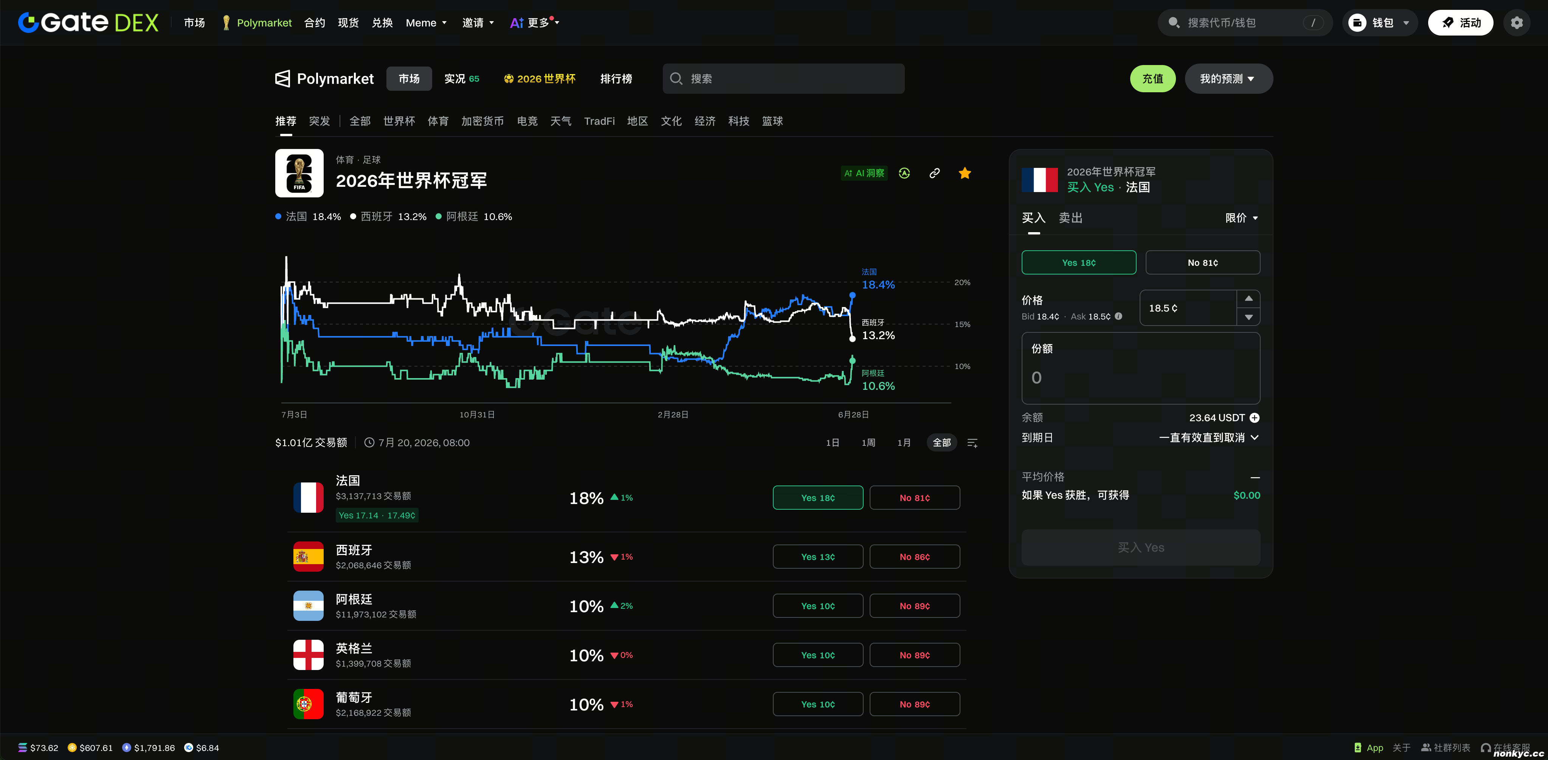Expand the 一直有效直到取消 expiry dropdown
1548x760 pixels.
(x=1209, y=437)
